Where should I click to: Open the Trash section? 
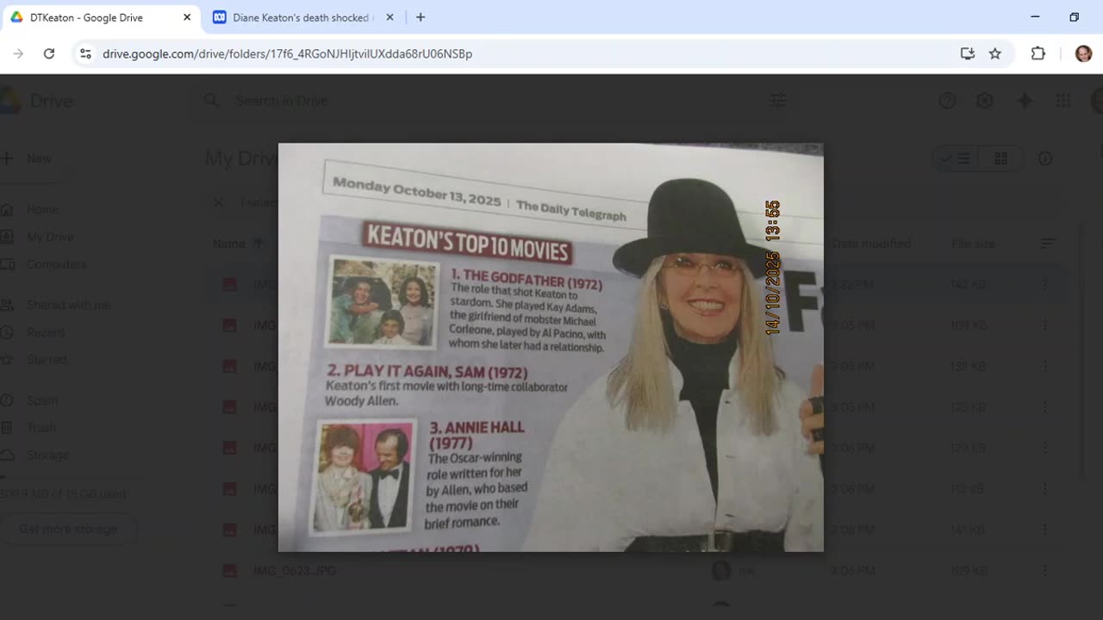pos(41,428)
